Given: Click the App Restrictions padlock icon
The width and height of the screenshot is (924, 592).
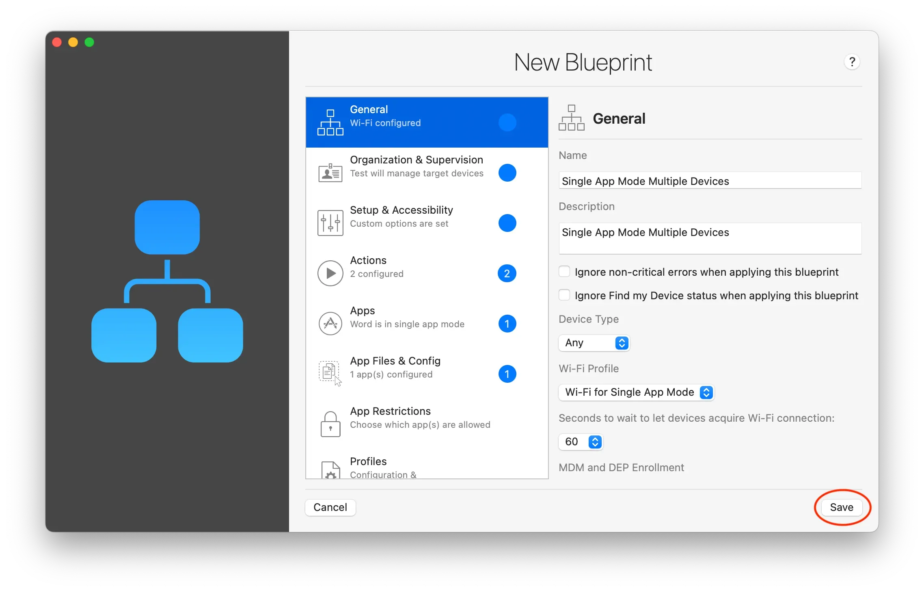Looking at the screenshot, I should click(330, 424).
